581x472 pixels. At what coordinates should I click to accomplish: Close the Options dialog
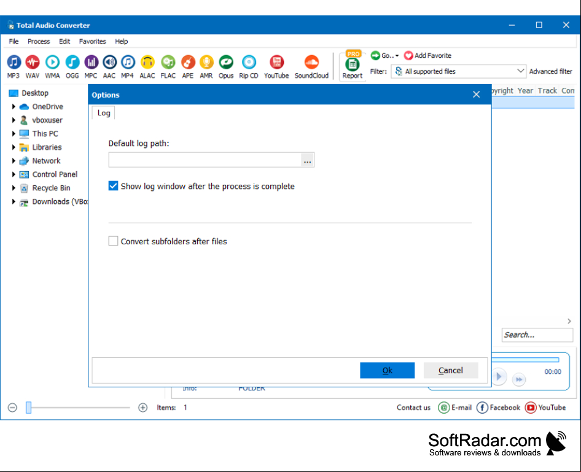(476, 95)
